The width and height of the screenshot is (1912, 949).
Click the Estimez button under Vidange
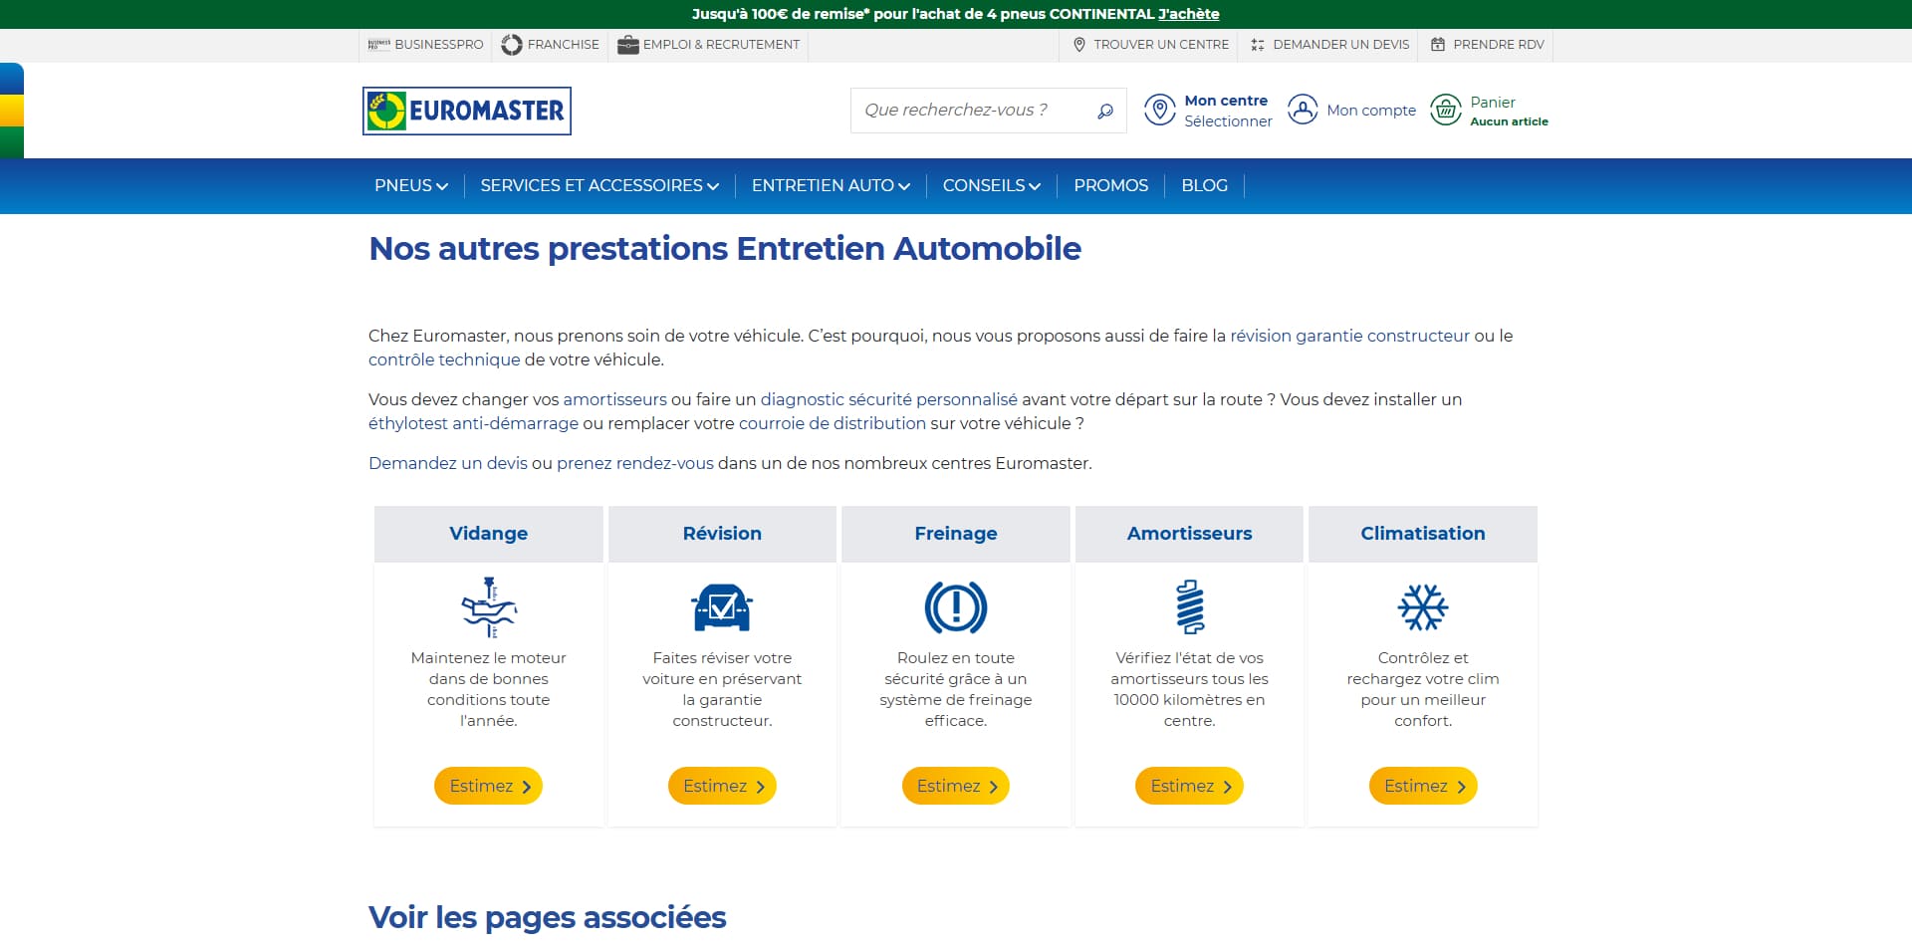tap(489, 786)
